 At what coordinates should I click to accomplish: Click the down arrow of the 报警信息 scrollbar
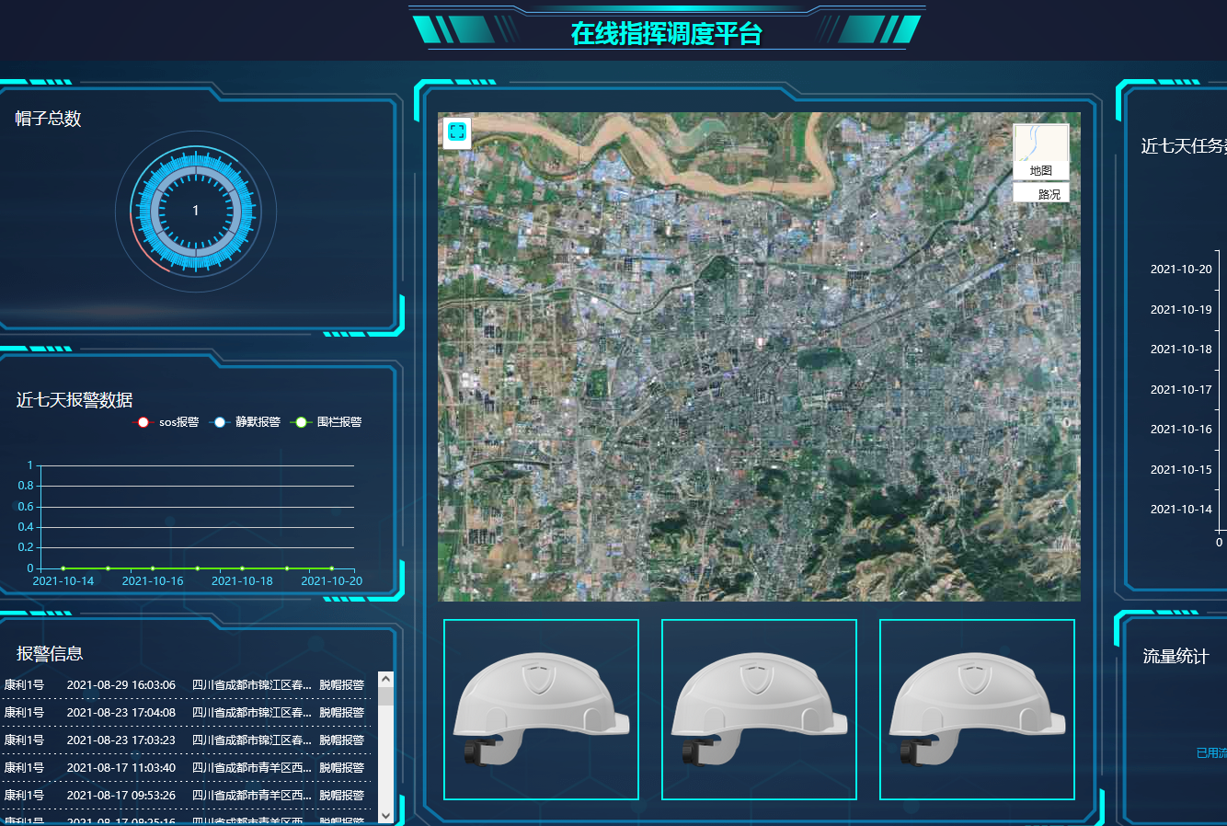pos(385,815)
